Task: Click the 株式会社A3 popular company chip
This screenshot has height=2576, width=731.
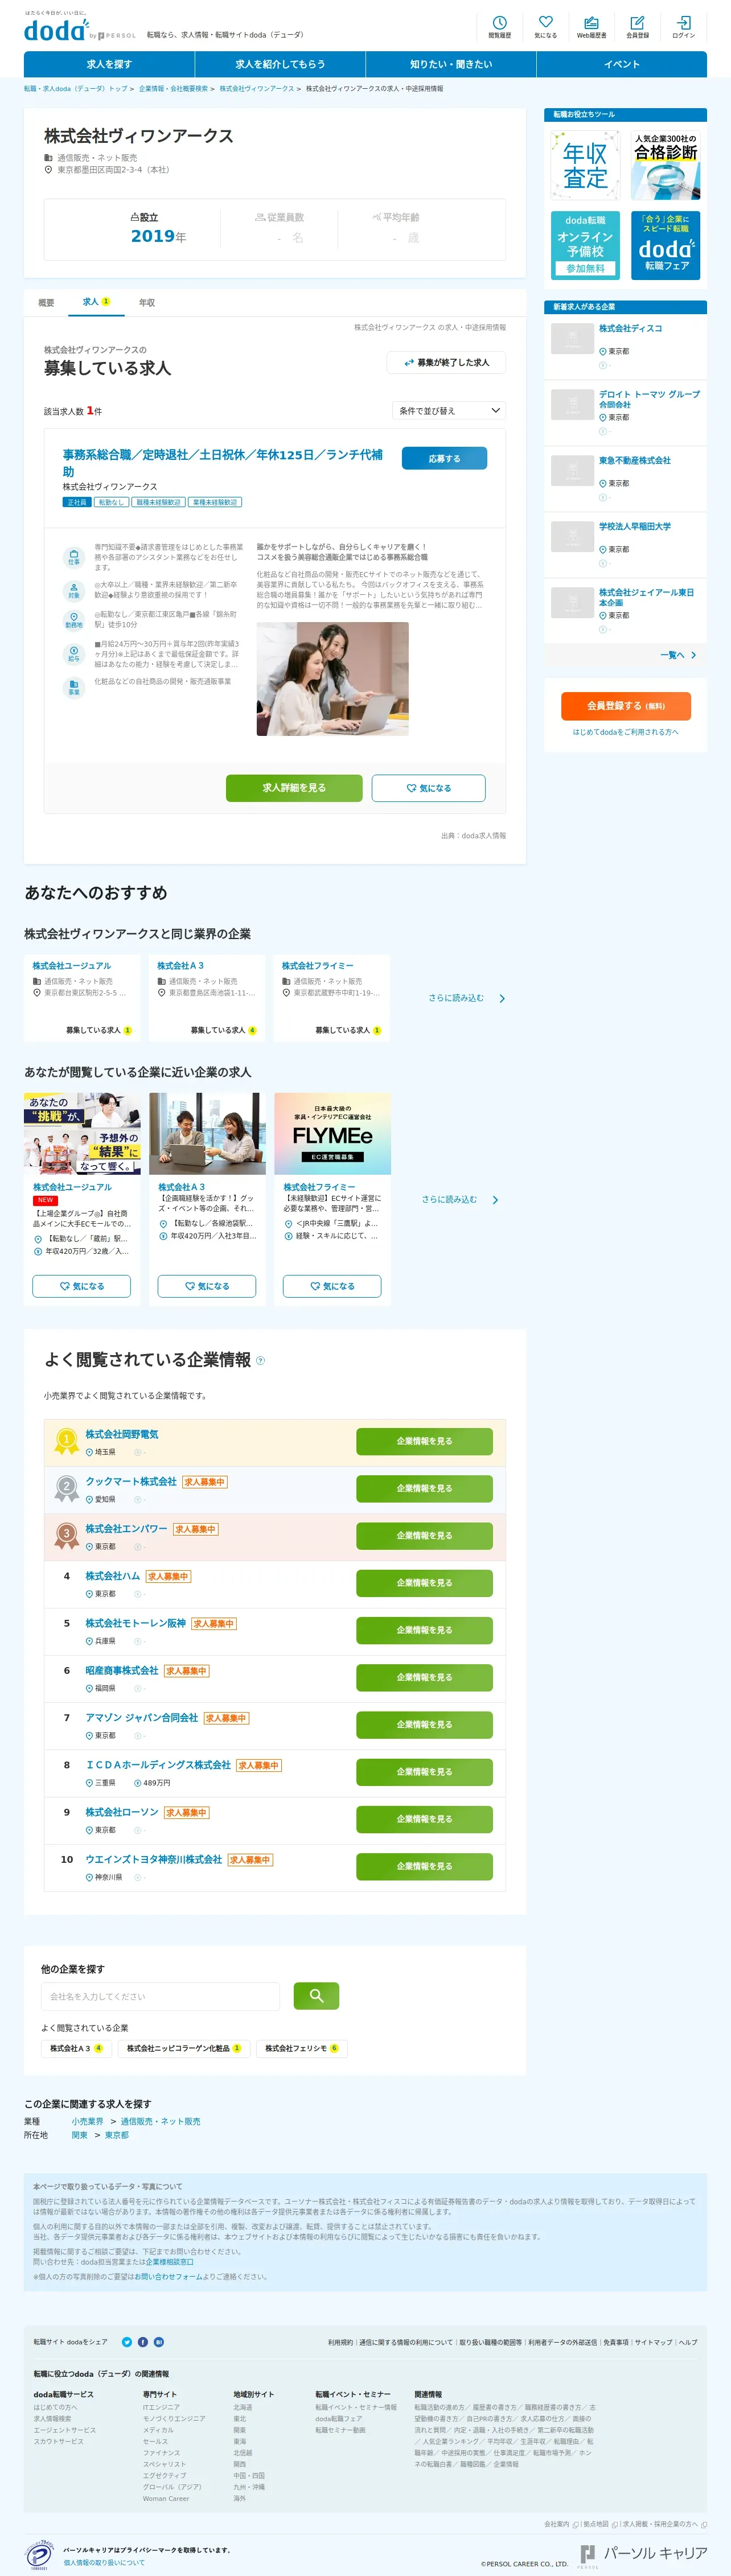Action: [76, 2048]
